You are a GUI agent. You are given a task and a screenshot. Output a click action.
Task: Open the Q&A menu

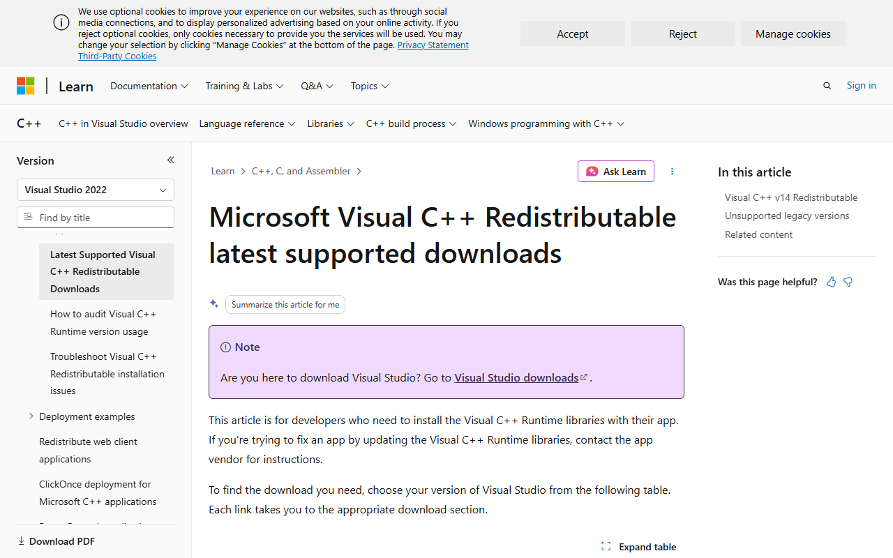click(317, 86)
